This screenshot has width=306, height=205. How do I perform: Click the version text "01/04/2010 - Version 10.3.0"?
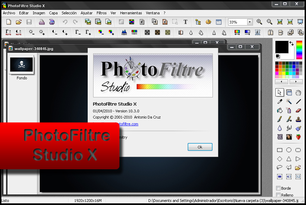pos(116,111)
